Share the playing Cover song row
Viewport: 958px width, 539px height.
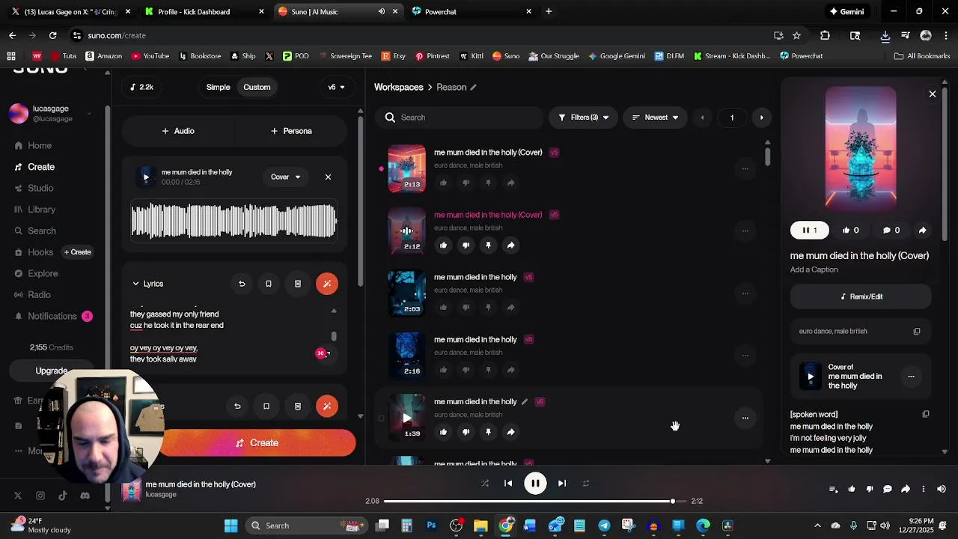coord(510,246)
